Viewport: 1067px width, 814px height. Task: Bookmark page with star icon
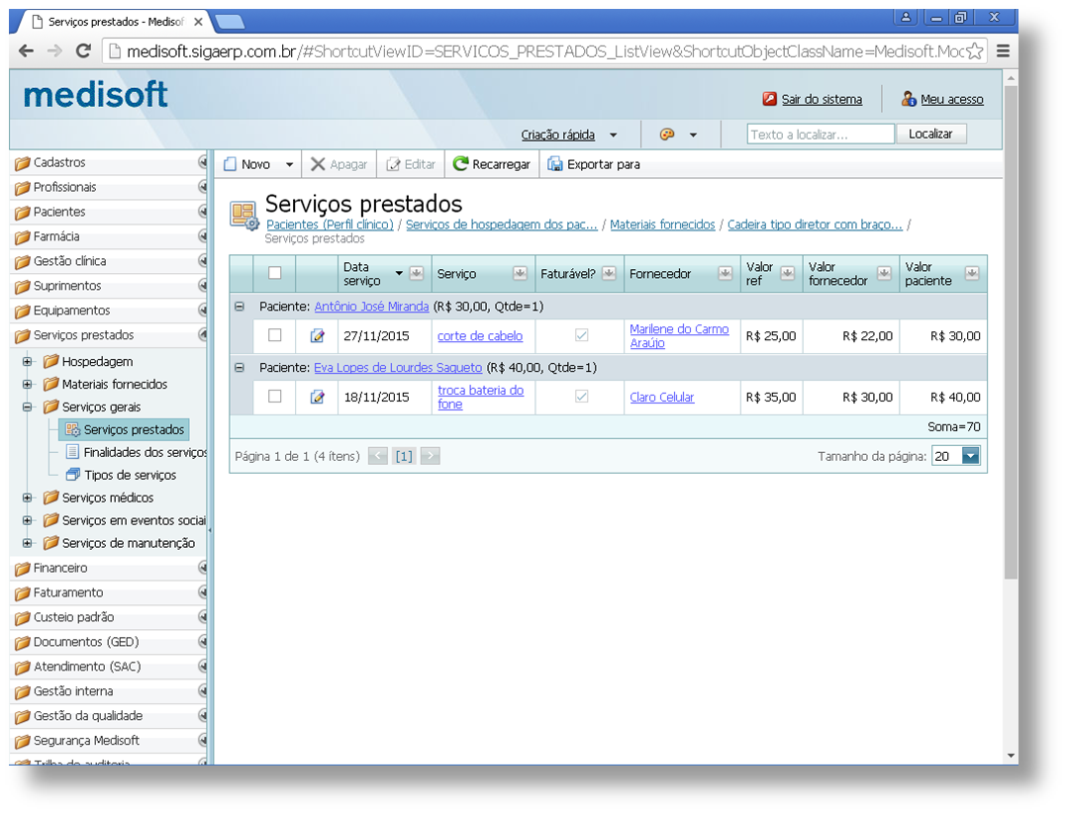(x=974, y=51)
